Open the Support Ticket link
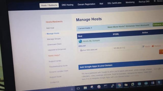The width and height of the screenshot is (163, 91). click(56, 77)
